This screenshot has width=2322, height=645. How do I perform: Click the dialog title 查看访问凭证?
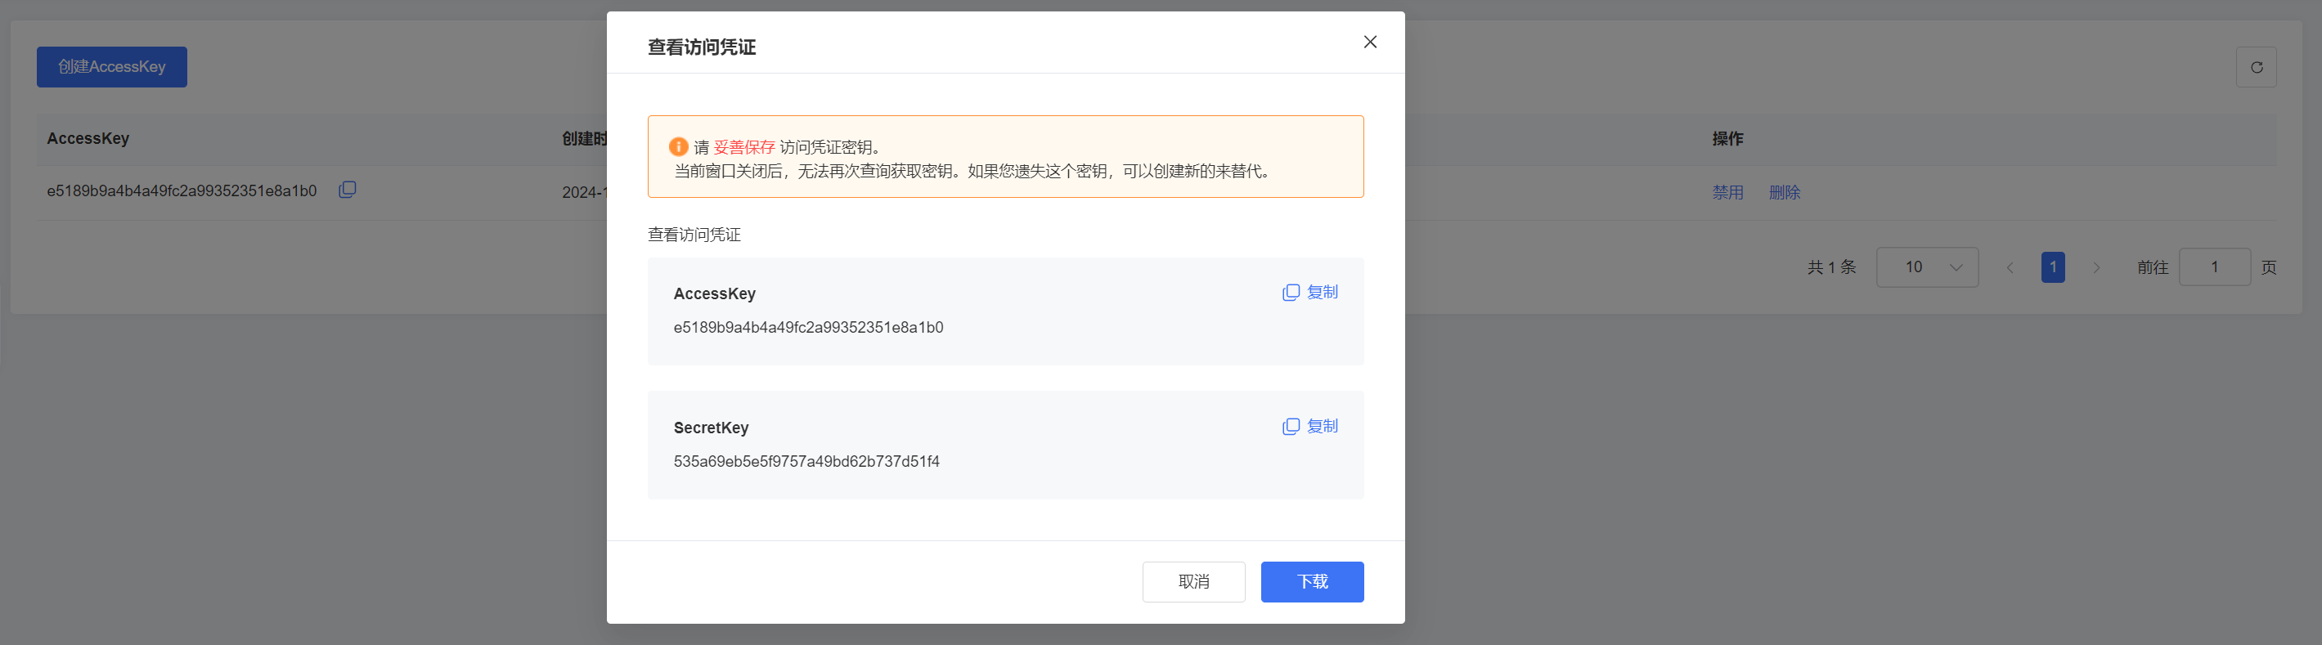701,47
